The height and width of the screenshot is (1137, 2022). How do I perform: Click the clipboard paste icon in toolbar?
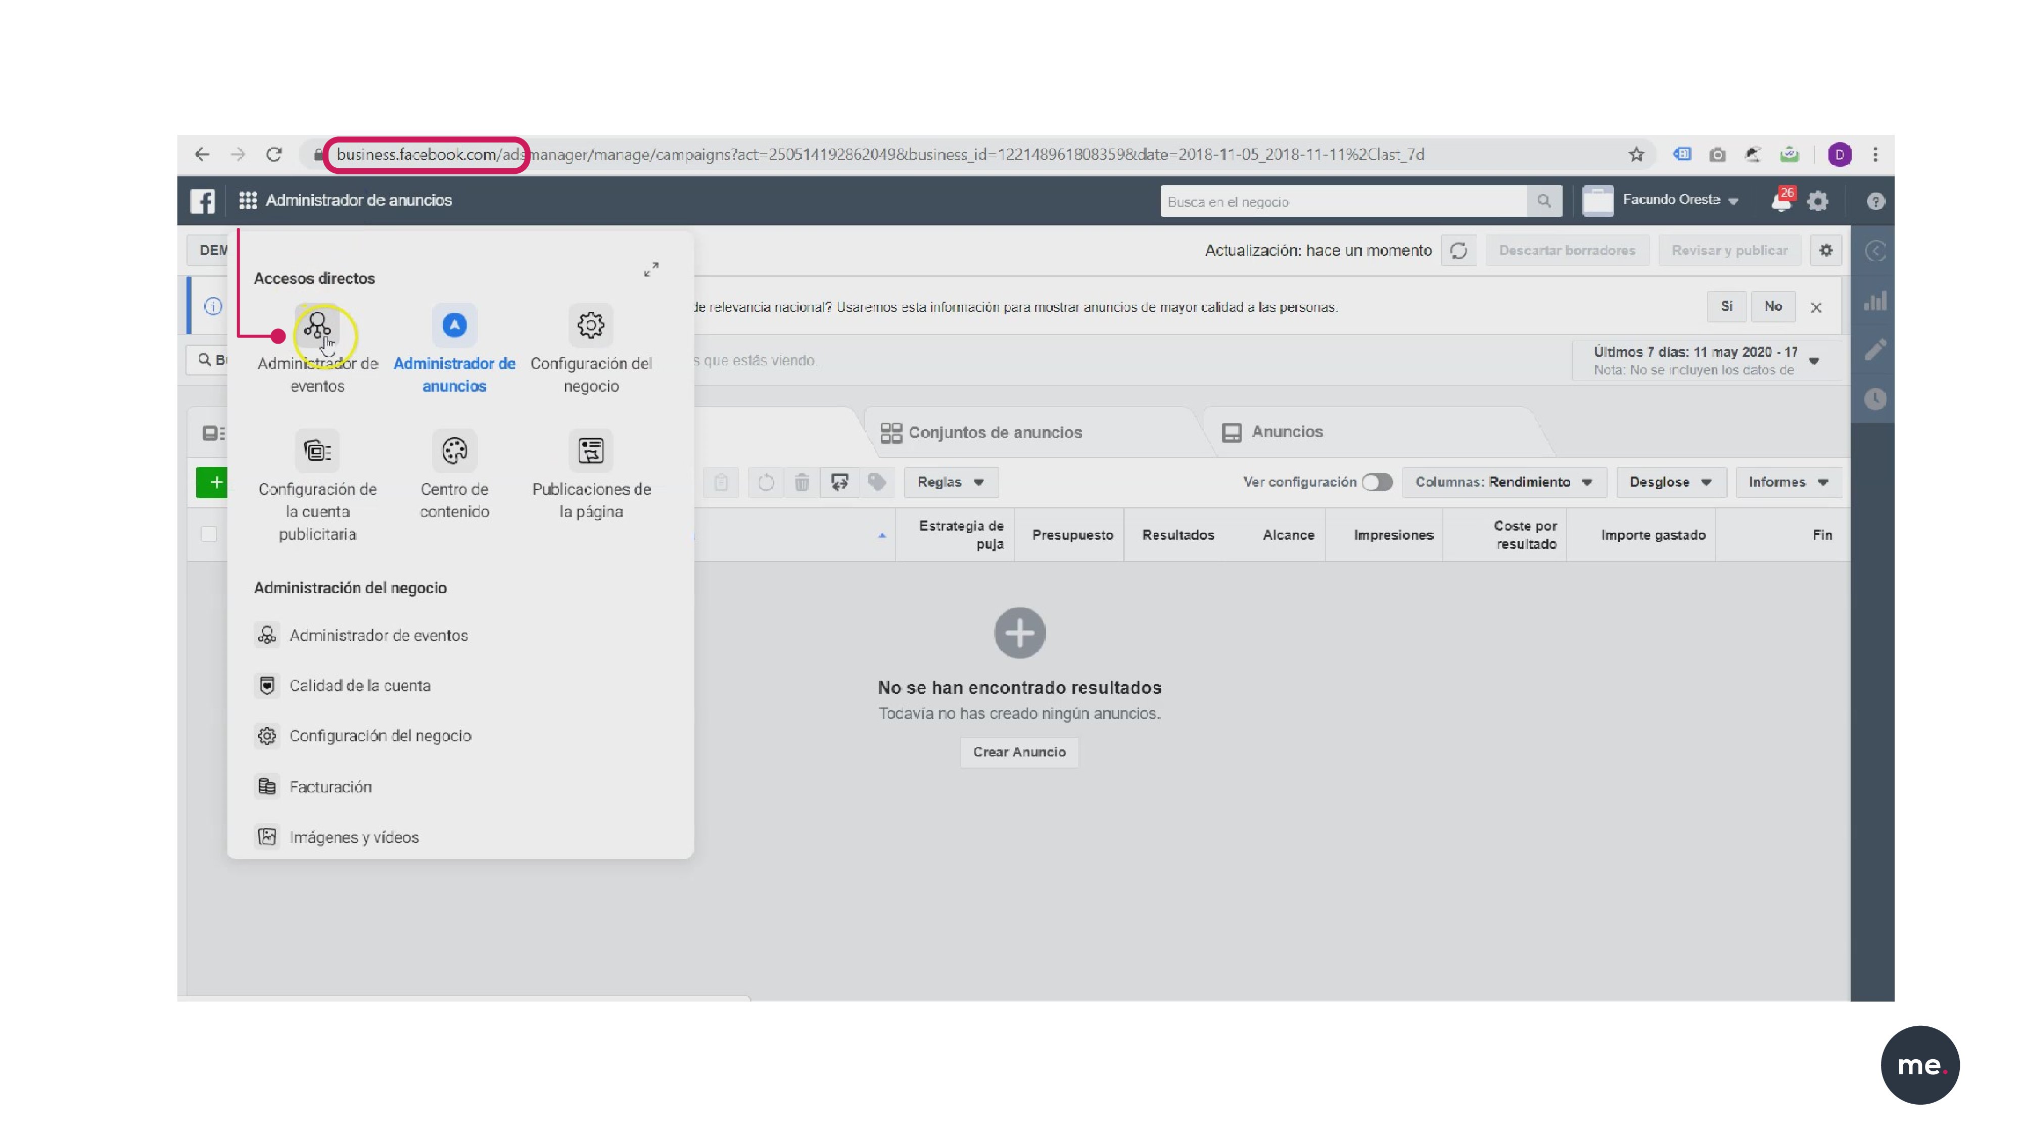pyautogui.click(x=721, y=482)
